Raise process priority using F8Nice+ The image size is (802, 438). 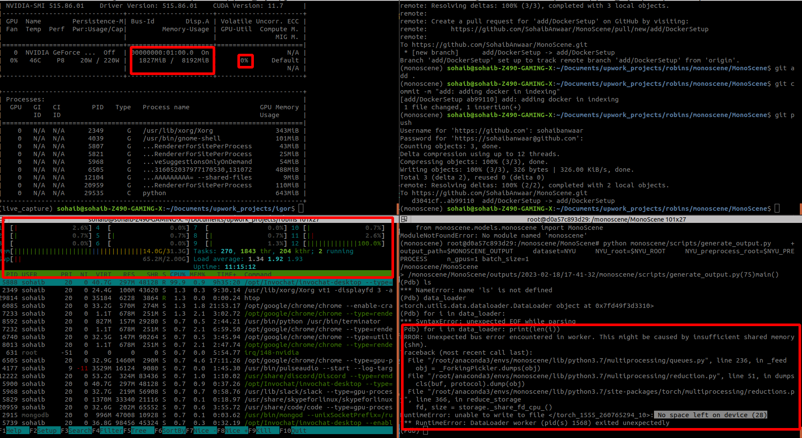coord(232,430)
